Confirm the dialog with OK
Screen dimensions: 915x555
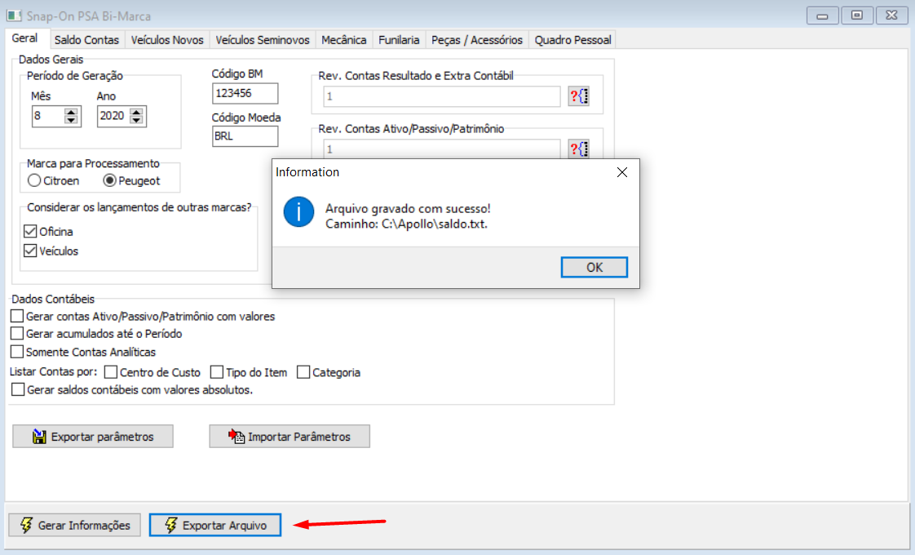594,267
